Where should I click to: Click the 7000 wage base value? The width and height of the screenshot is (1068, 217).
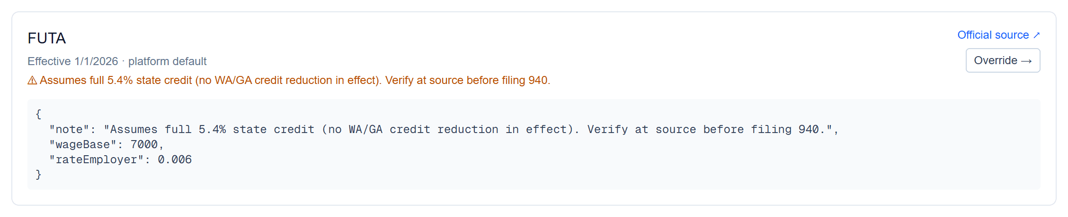[x=144, y=145]
